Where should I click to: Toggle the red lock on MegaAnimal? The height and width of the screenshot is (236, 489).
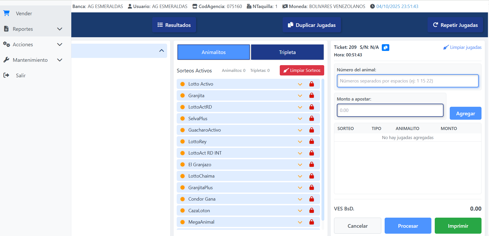(312, 222)
